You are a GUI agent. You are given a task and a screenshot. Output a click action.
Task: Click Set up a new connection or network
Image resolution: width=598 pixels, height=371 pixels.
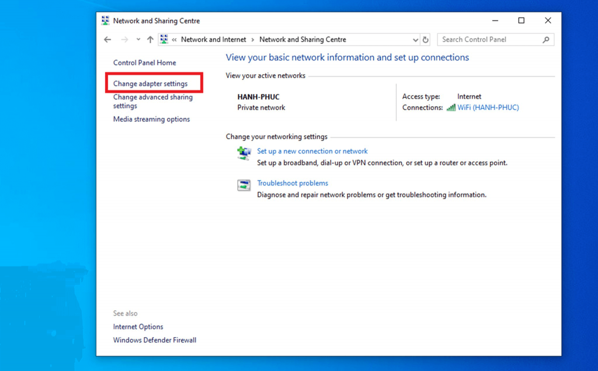pyautogui.click(x=312, y=151)
